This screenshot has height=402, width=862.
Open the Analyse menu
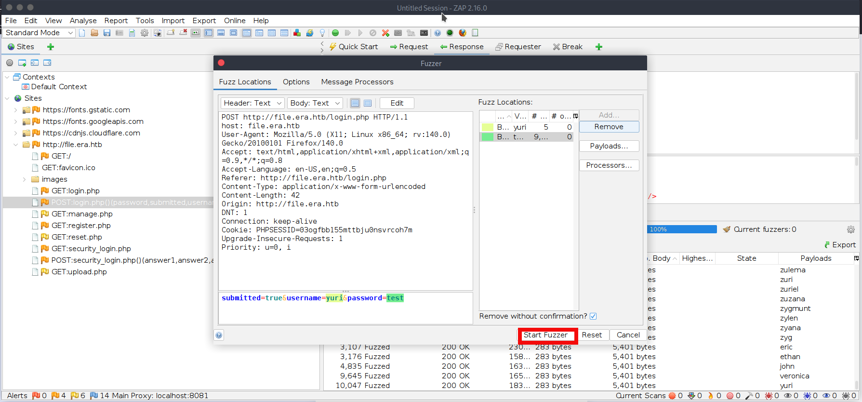tap(83, 21)
